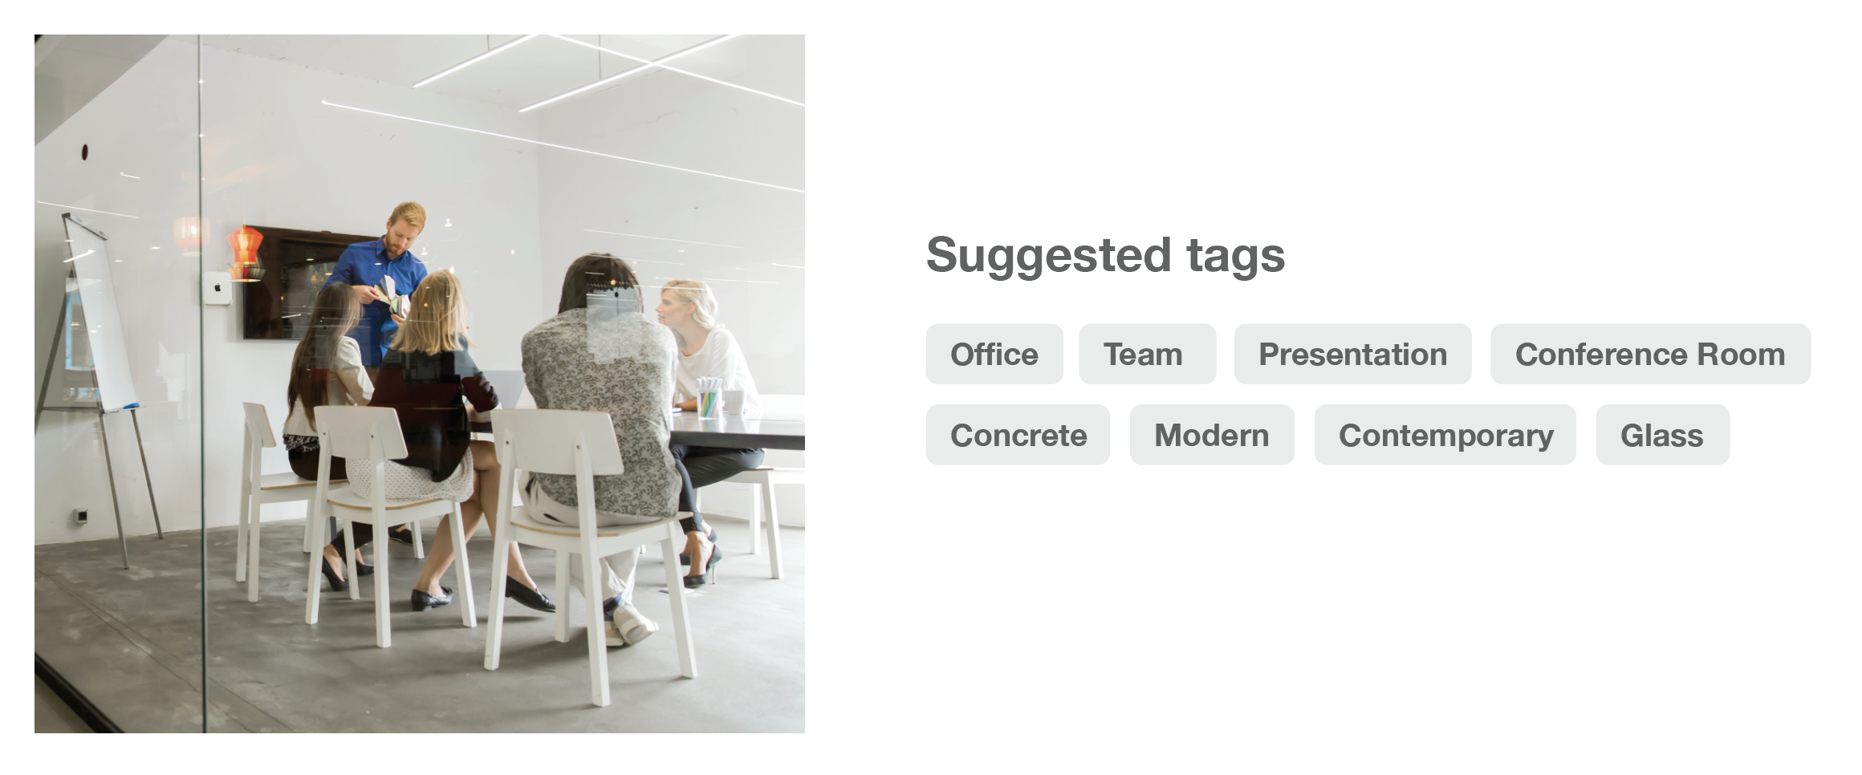Image resolution: width=1862 pixels, height=775 pixels.
Task: Click the cup of colored pens on the table
Action: click(709, 397)
